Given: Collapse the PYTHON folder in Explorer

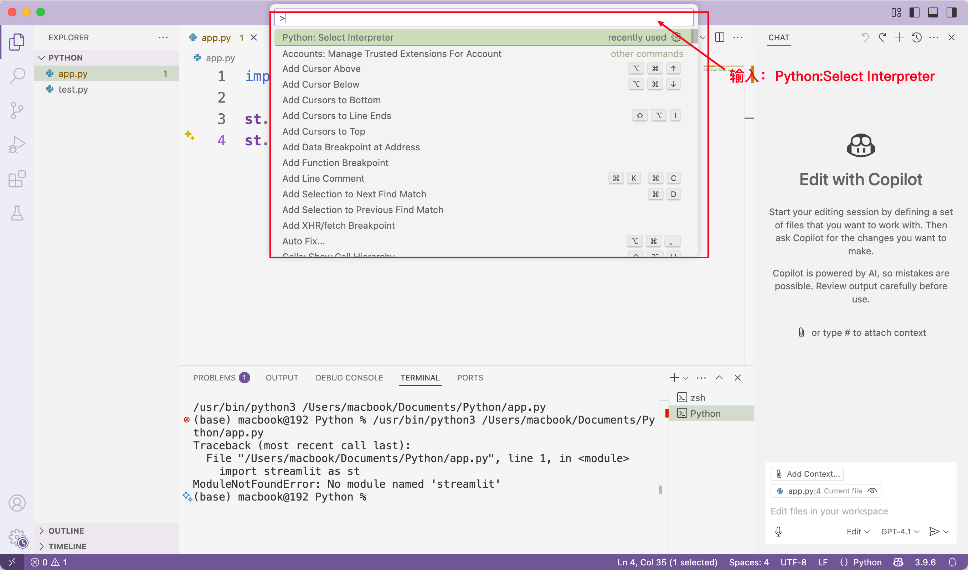Looking at the screenshot, I should (x=42, y=58).
